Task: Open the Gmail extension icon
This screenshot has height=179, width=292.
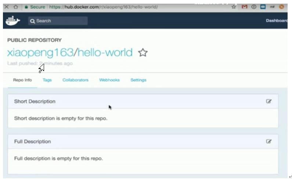Action: (244, 7)
